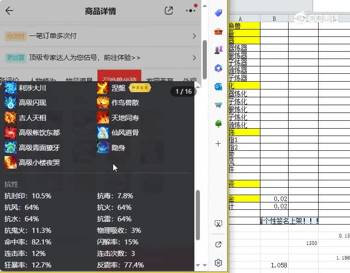The width and height of the screenshot is (350, 273).
Task: Click the 利涉大川 skill icon
Action: tap(11, 88)
